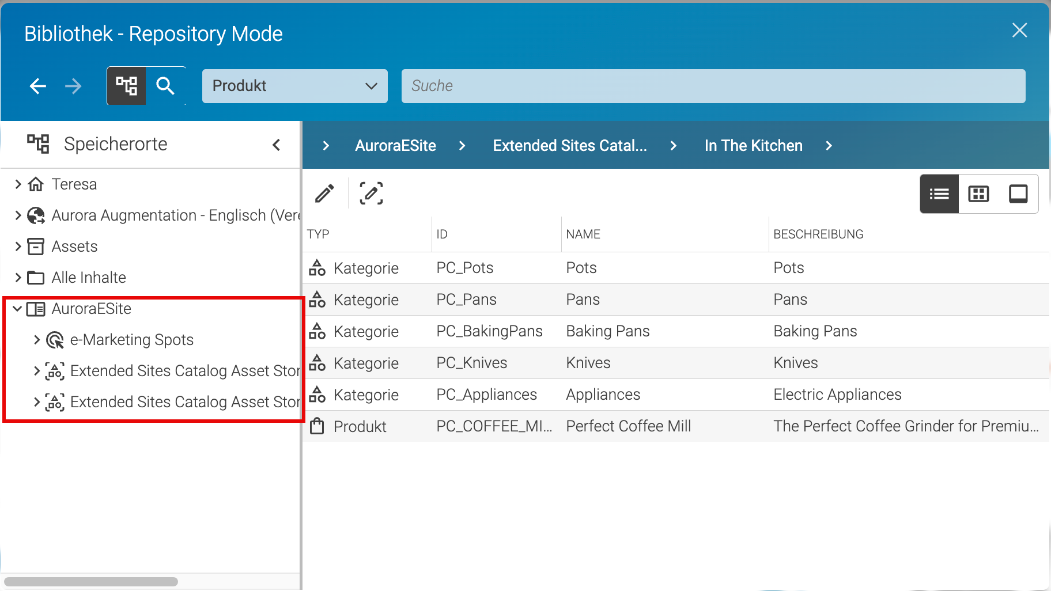This screenshot has height=591, width=1051.
Task: Click the Knives name cell
Action: [588, 363]
